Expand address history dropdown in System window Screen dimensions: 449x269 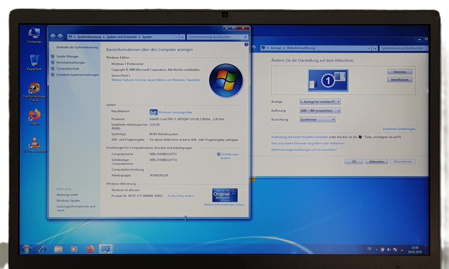coord(176,37)
